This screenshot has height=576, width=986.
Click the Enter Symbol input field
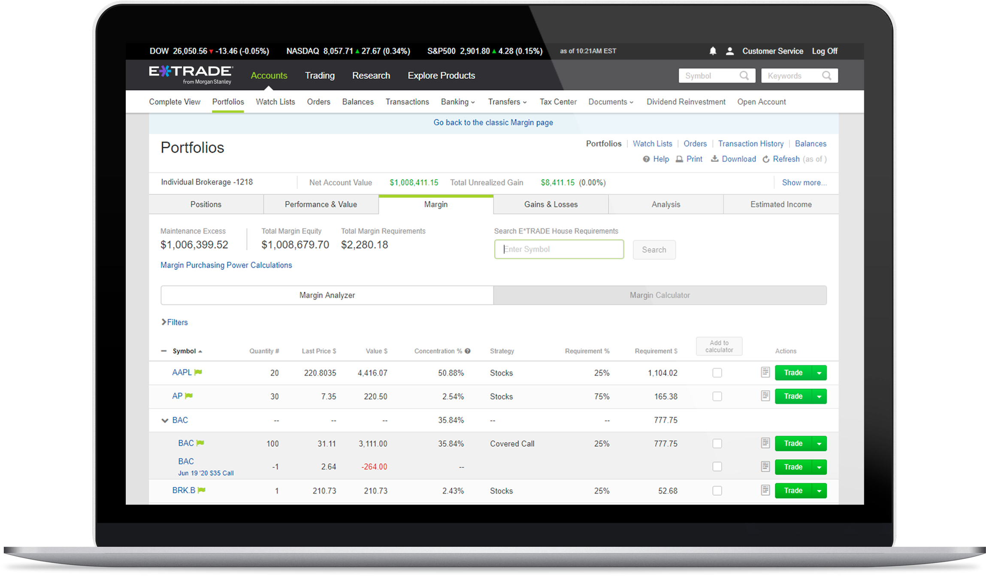559,249
